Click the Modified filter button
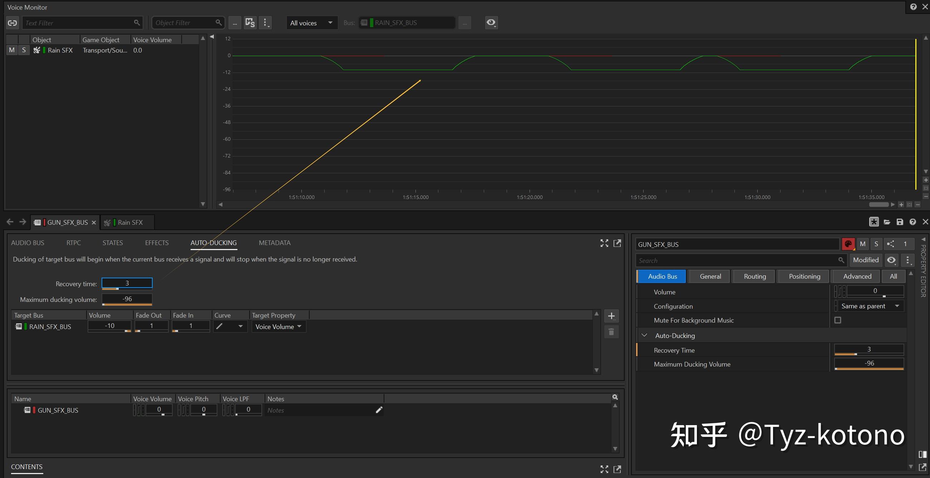Screen dimensions: 930x478 865,260
